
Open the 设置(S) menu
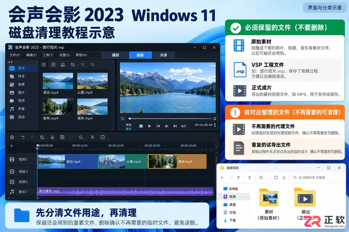64,55
